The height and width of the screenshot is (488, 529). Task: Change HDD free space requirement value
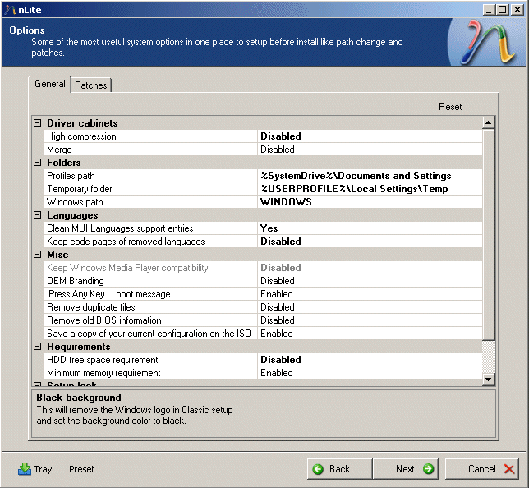click(370, 360)
